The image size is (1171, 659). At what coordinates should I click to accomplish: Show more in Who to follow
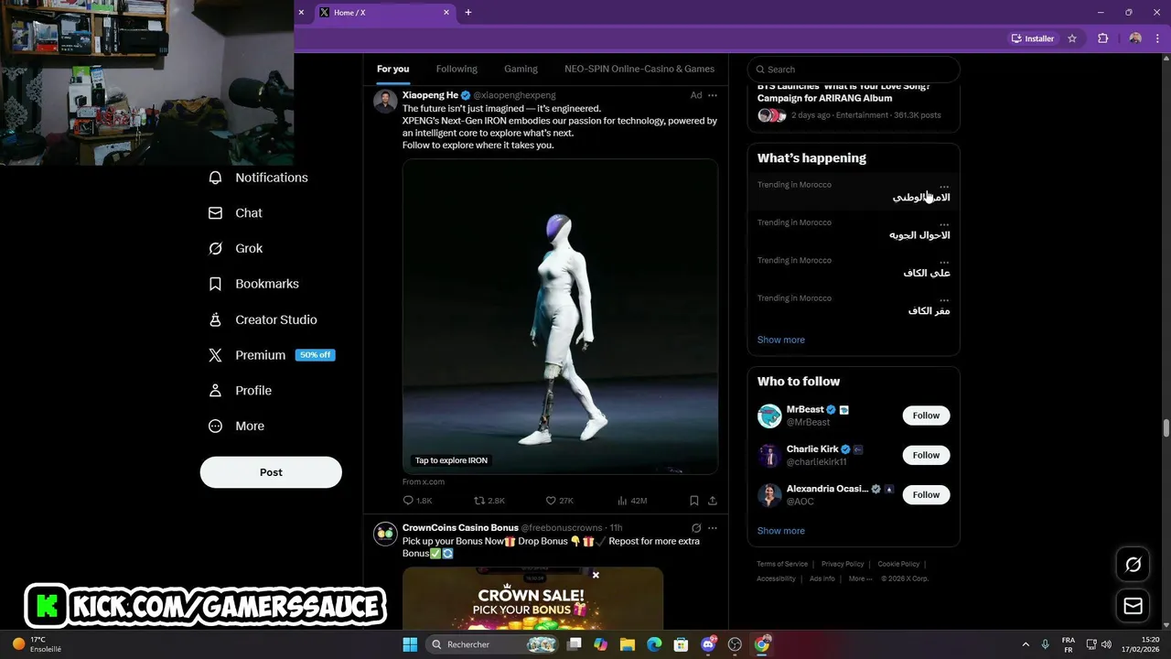click(780, 531)
